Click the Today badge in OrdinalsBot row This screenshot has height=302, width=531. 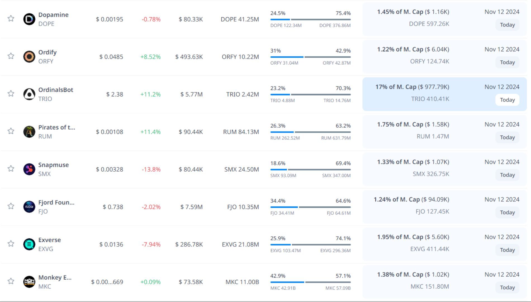(507, 100)
